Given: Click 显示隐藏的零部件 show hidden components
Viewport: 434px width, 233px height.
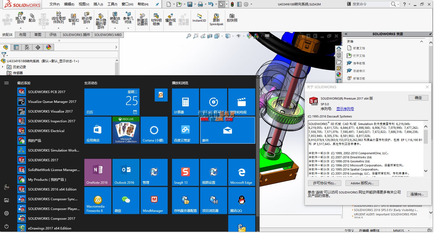Looking at the screenshot, I should click(101, 21).
